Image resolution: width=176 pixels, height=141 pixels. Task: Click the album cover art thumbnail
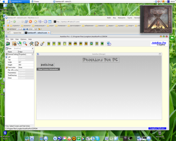coord(156,19)
